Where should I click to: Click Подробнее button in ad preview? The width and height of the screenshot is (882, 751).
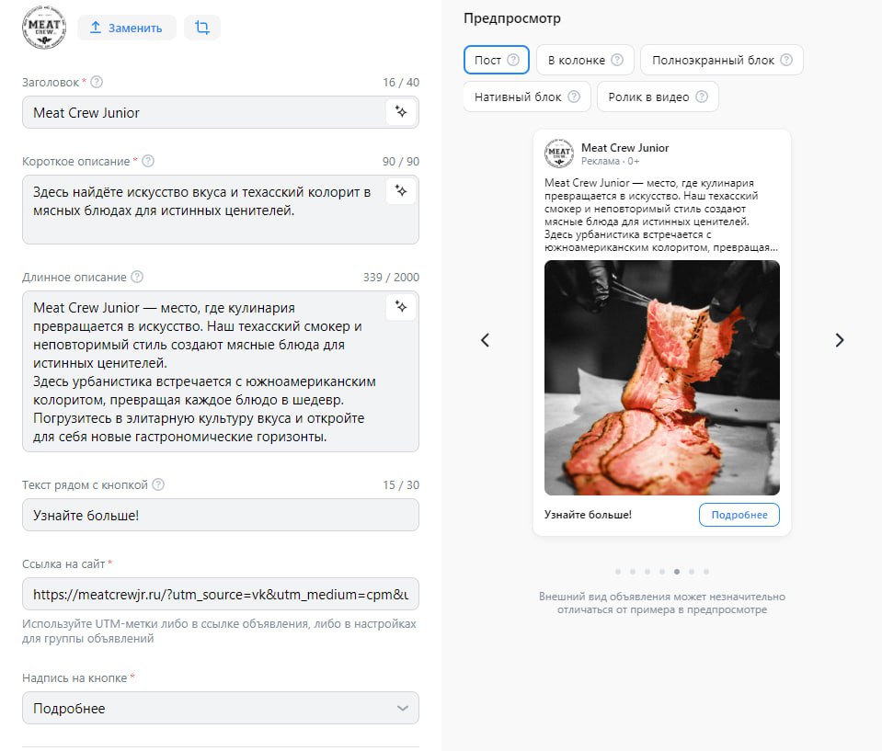coord(739,515)
